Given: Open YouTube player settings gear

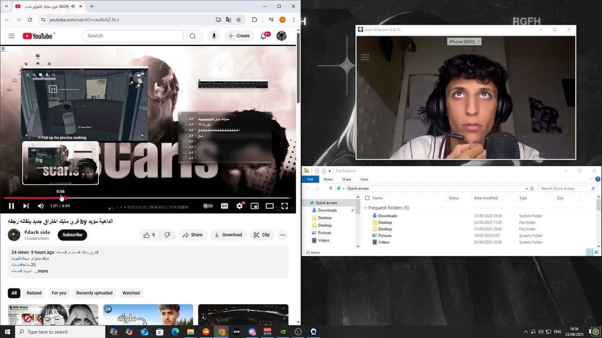Looking at the screenshot, I should [240, 206].
